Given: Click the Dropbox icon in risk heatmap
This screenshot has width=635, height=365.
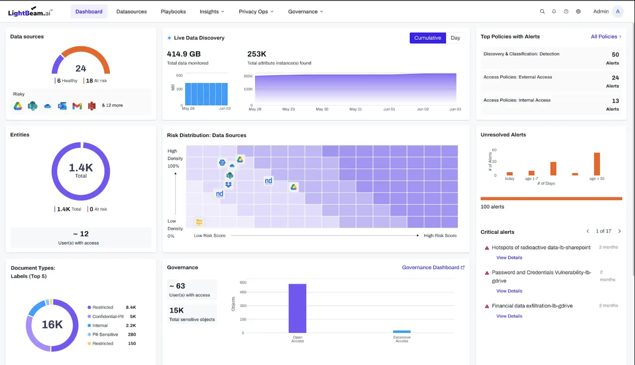Looking at the screenshot, I should pyautogui.click(x=228, y=185).
